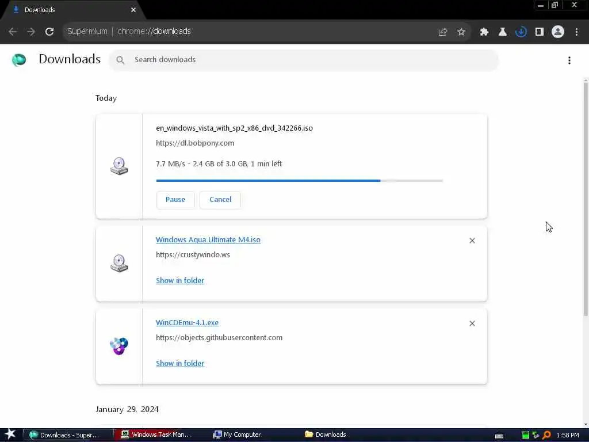Viewport: 589px width, 442px height.
Task: Focus the Search downloads field
Action: click(x=304, y=60)
